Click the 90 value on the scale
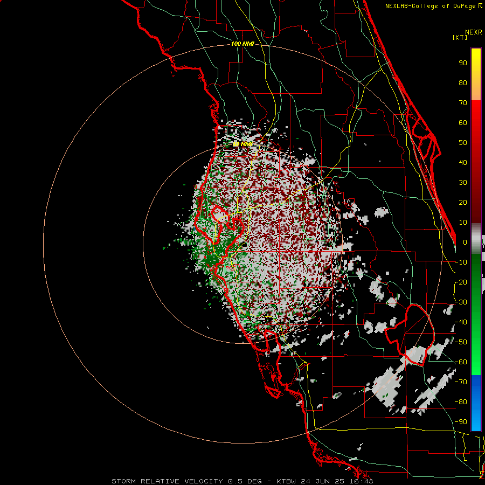 [463, 63]
